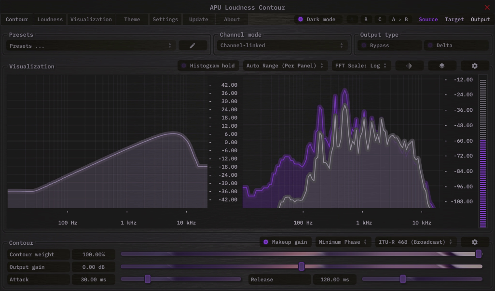Open the Presets dropdown
This screenshot has height=291, width=495.
(x=91, y=46)
